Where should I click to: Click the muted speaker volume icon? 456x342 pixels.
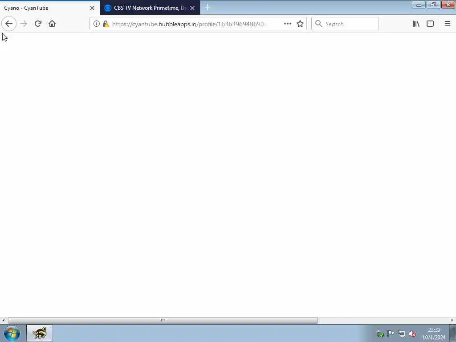click(x=412, y=334)
